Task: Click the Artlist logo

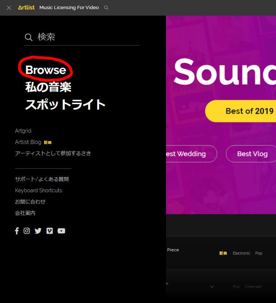Action: (x=26, y=8)
